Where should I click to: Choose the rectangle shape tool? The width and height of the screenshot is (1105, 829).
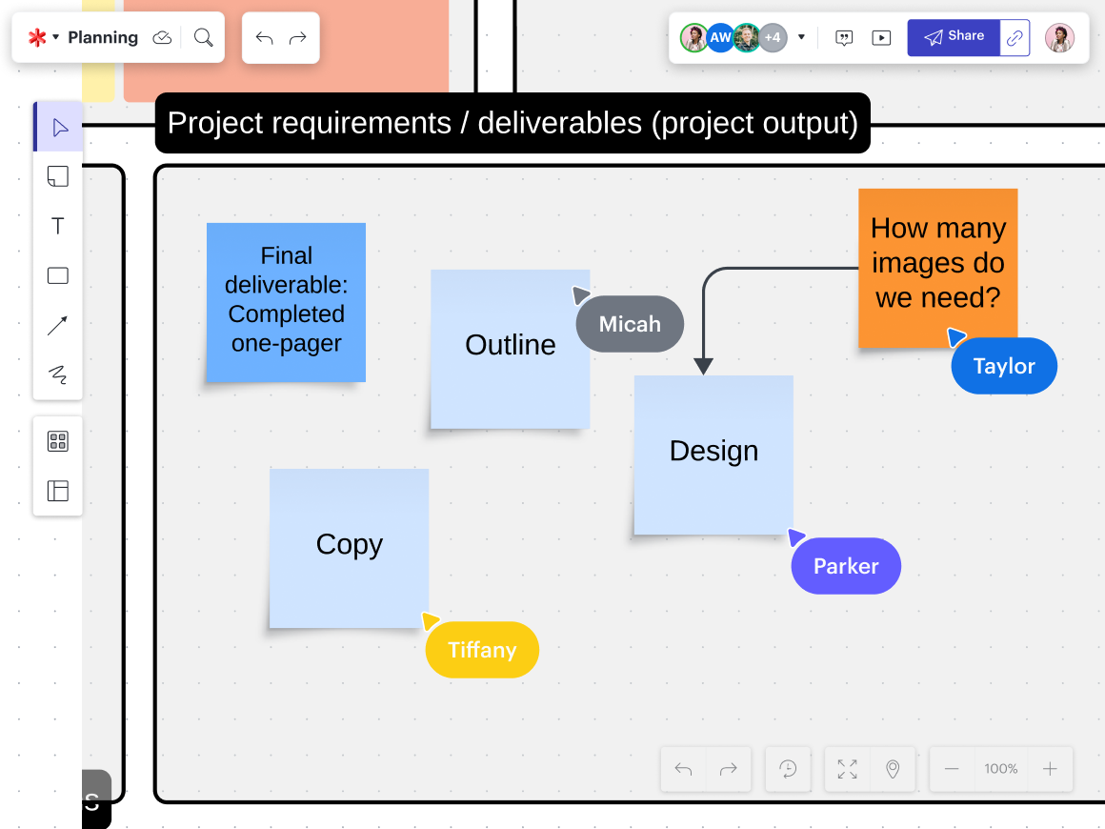[x=58, y=276]
